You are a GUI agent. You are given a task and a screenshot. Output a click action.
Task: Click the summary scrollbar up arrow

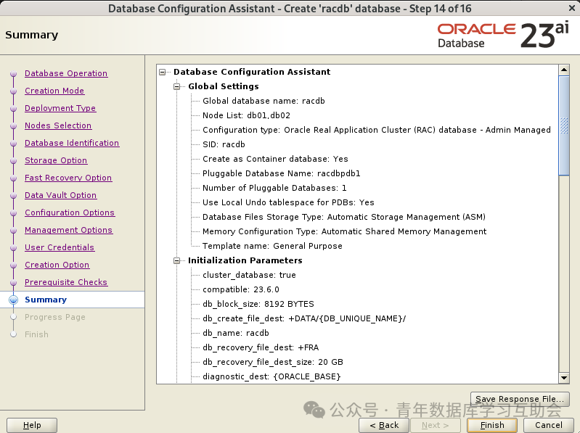click(x=564, y=70)
